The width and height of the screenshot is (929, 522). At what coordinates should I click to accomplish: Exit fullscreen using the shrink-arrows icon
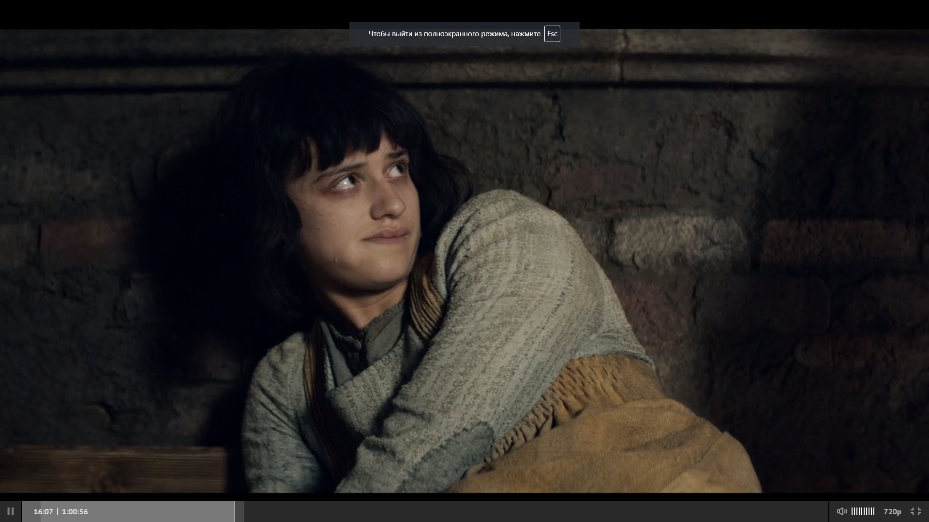pos(915,511)
